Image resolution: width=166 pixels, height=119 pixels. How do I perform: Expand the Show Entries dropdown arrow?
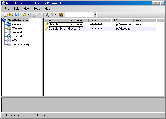coord(56,15)
